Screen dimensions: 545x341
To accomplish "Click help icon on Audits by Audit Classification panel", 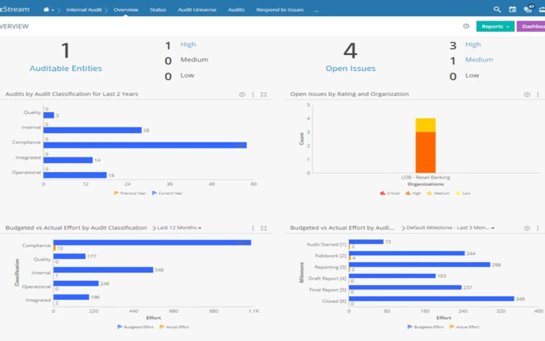I will (242, 94).
